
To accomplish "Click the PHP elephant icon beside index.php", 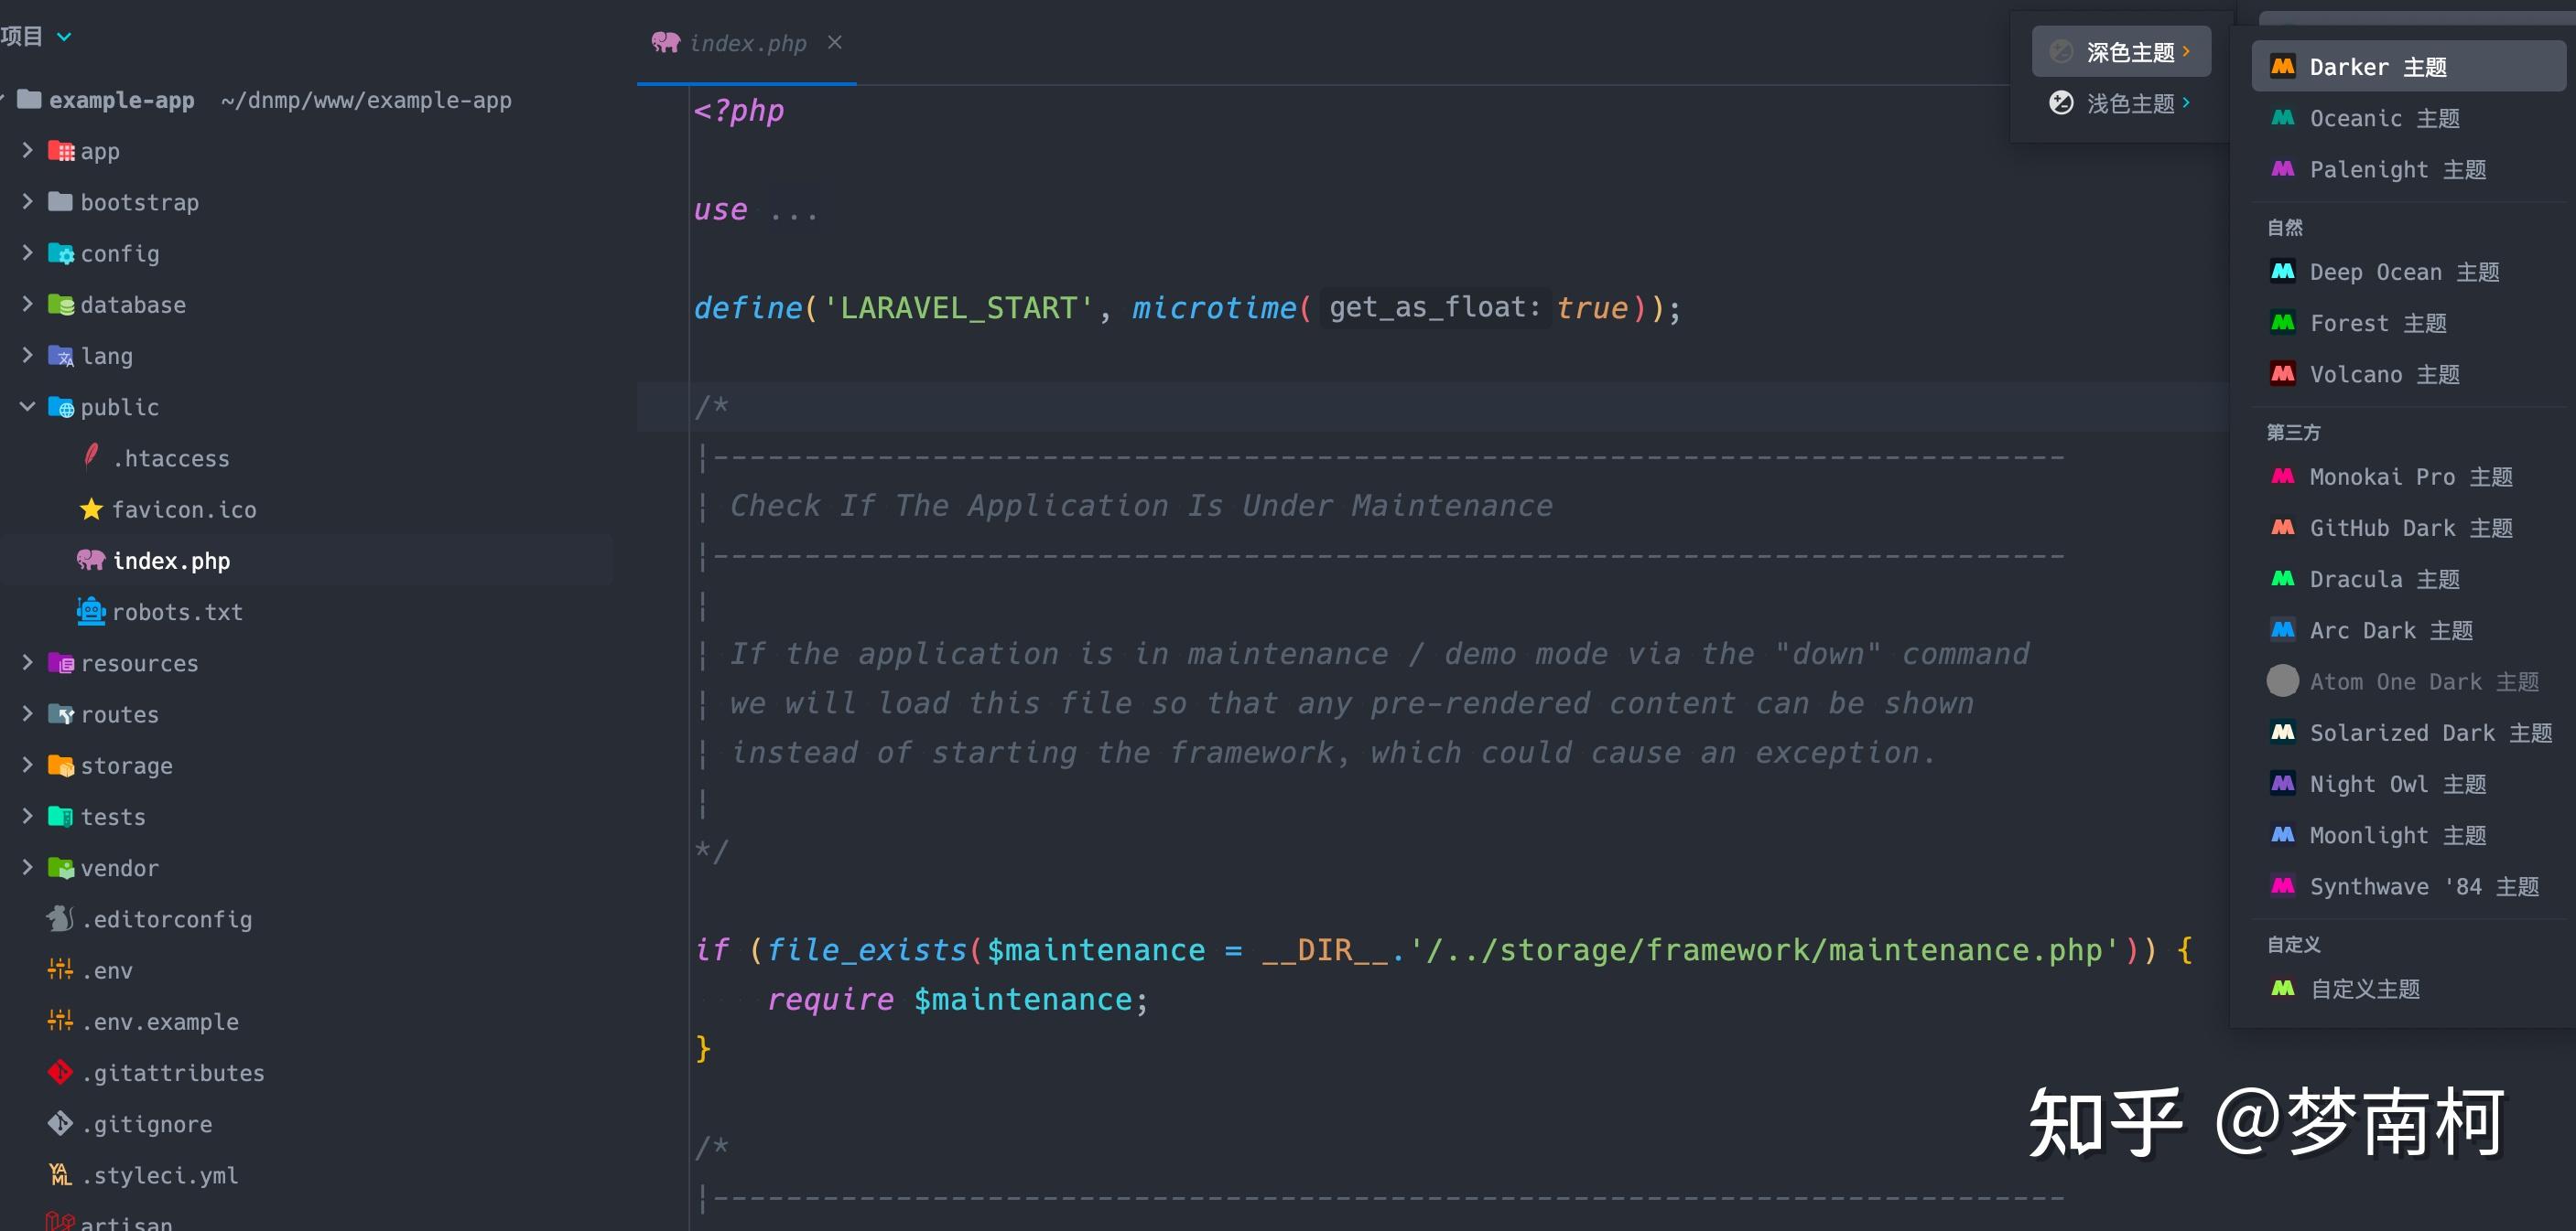I will [91, 560].
